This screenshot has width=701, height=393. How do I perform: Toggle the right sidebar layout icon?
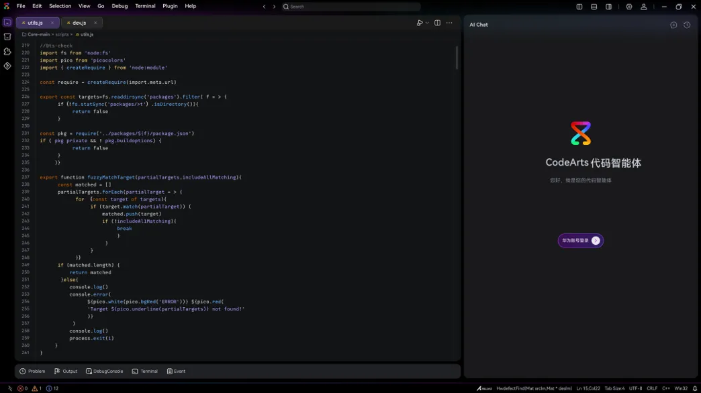pyautogui.click(x=608, y=7)
